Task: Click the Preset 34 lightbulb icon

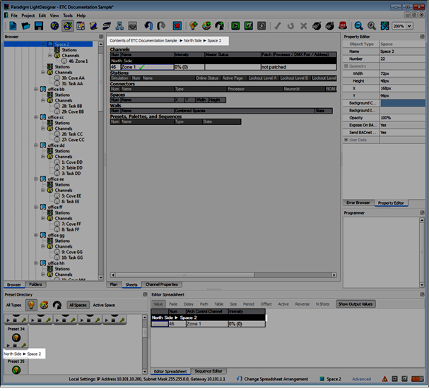Action: pos(16,337)
